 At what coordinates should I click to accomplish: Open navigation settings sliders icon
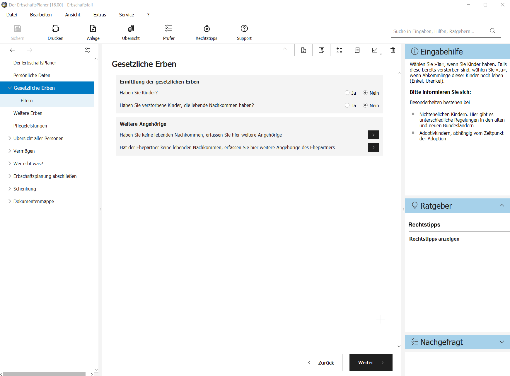88,50
